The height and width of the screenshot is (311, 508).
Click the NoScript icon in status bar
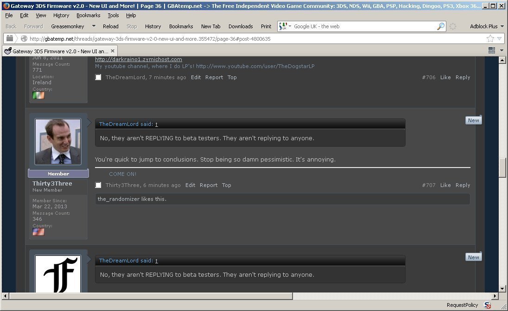487,305
